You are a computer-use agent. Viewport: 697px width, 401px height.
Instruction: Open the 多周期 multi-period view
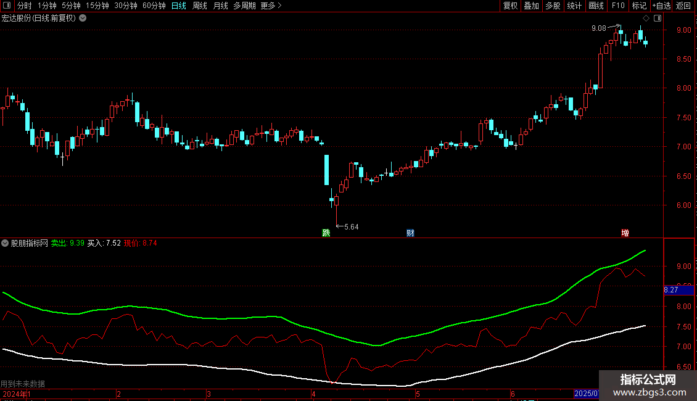[244, 6]
